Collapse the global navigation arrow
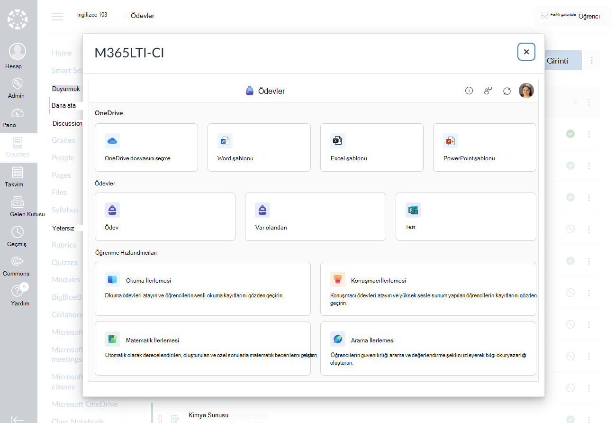Viewport: 615px width, 423px height. tap(18, 419)
